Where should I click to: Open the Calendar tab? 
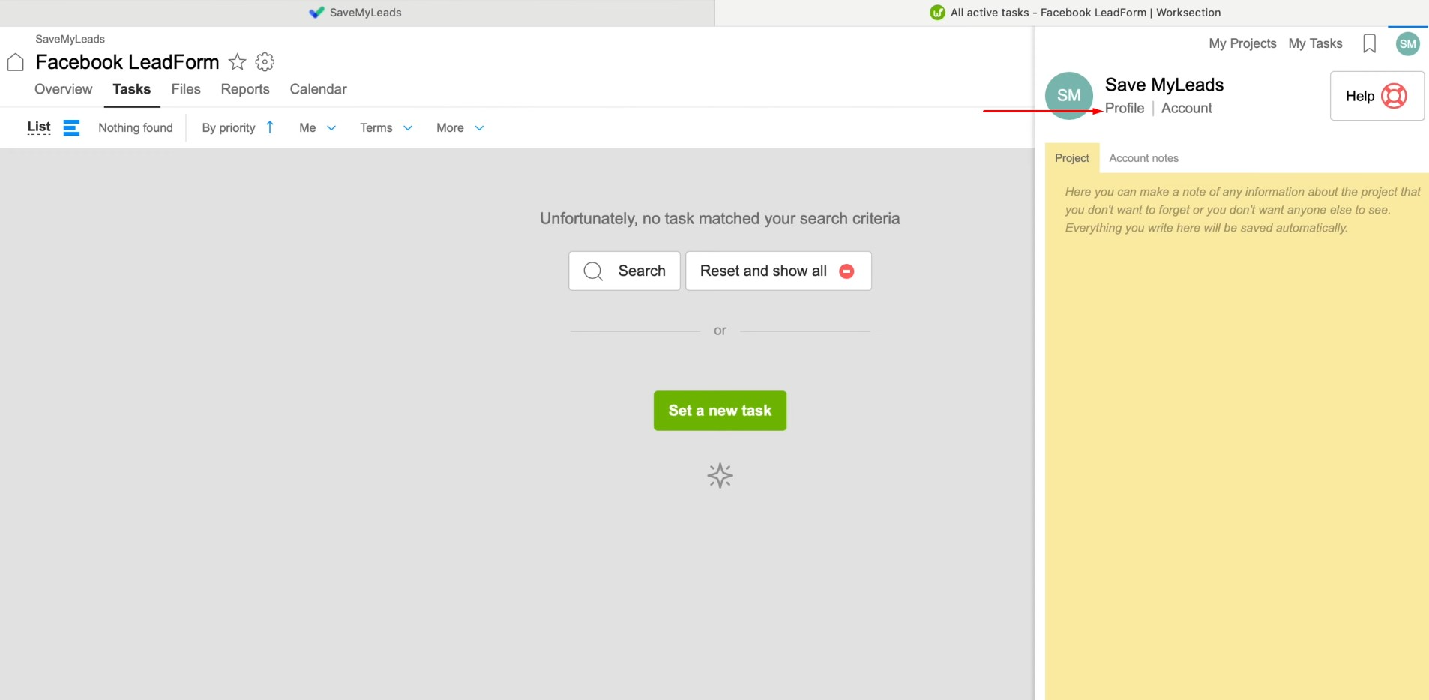click(x=318, y=89)
